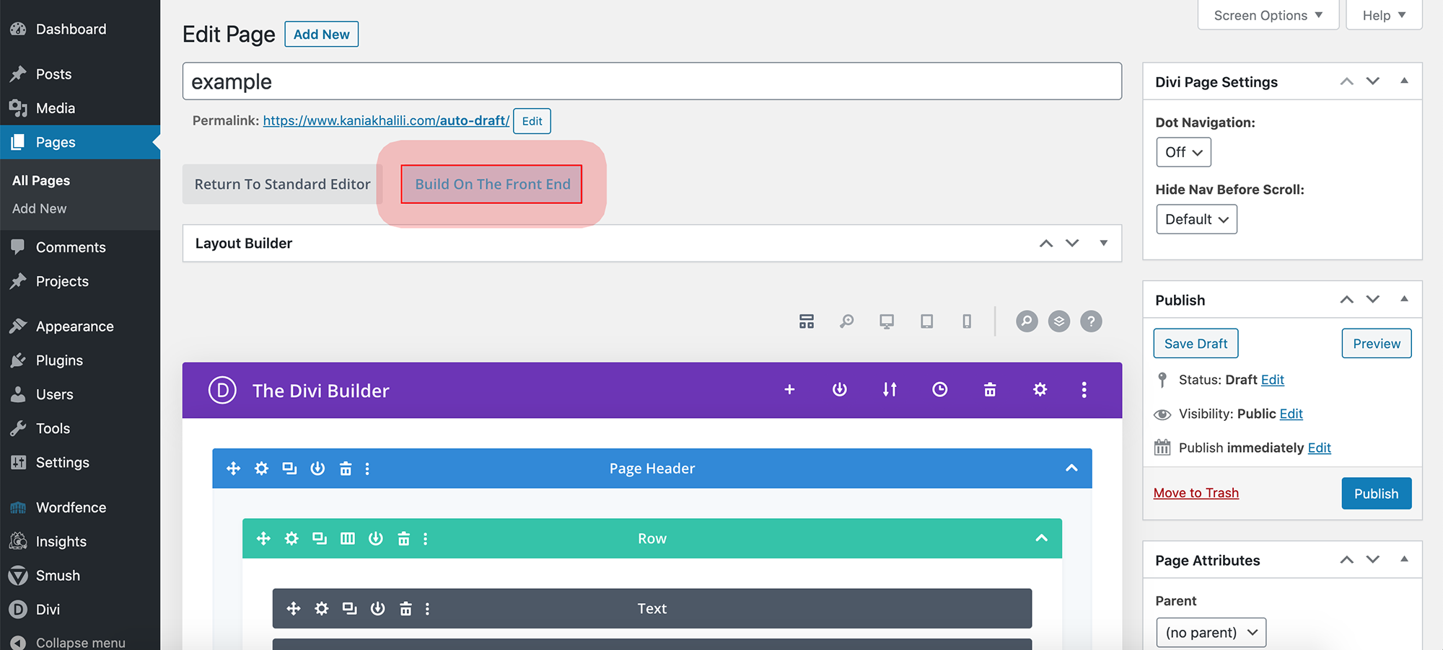Image resolution: width=1443 pixels, height=650 pixels.
Task: Click move icon on Page Header section
Action: tap(233, 468)
